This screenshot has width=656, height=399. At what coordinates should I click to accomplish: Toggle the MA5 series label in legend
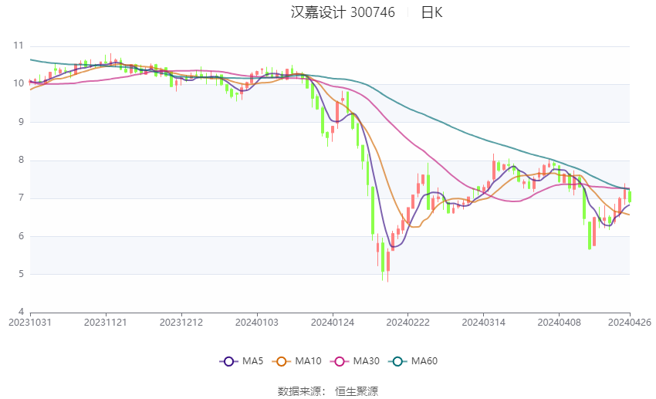254,361
